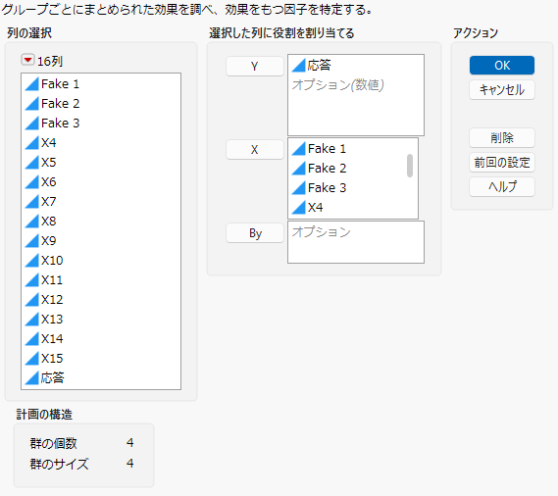
Task: Click the 前回の設定 button
Action: 502,163
